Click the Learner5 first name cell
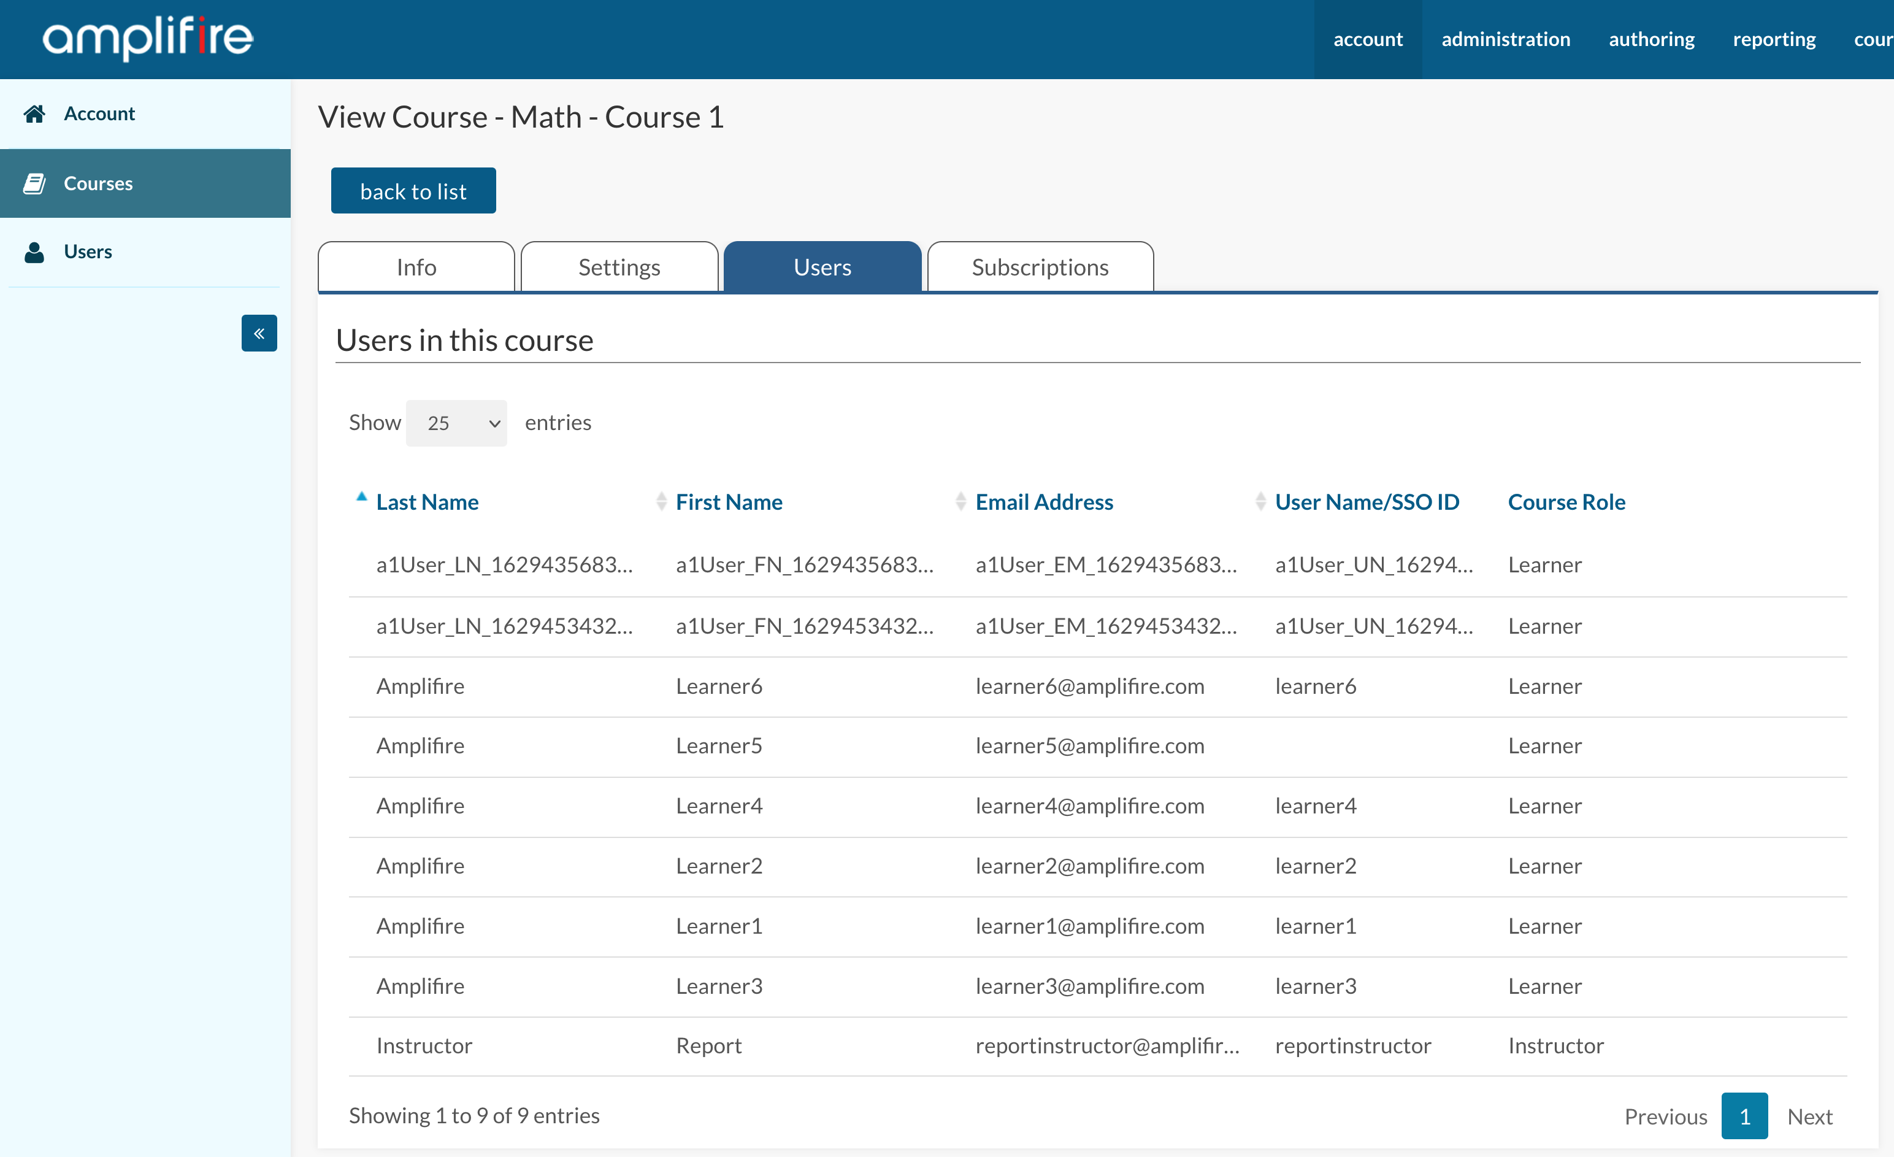Image resolution: width=1894 pixels, height=1157 pixels. tap(719, 746)
